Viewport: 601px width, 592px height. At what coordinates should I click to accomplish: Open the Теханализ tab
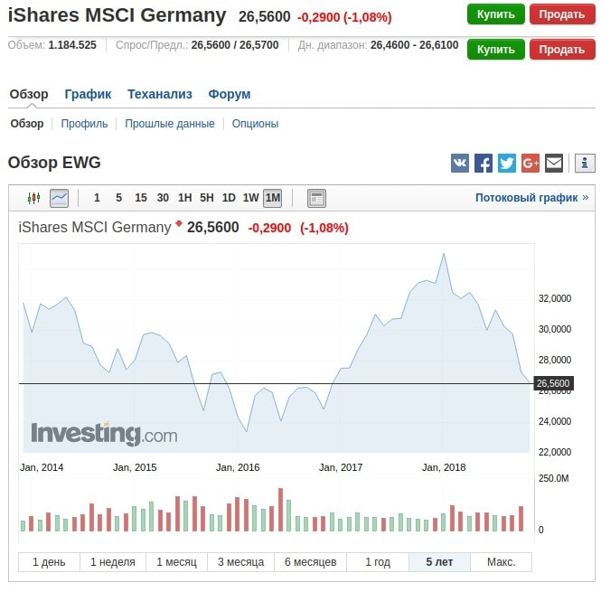tap(160, 94)
